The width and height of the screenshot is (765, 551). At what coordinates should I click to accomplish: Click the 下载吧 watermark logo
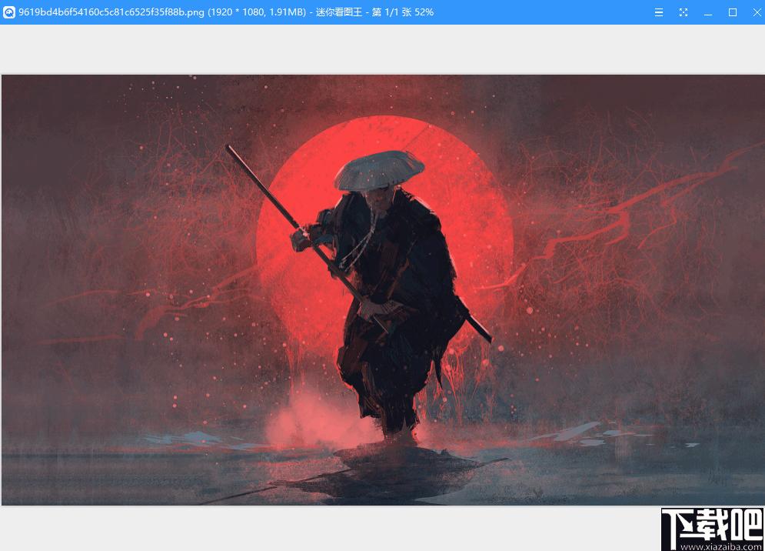pos(713,525)
